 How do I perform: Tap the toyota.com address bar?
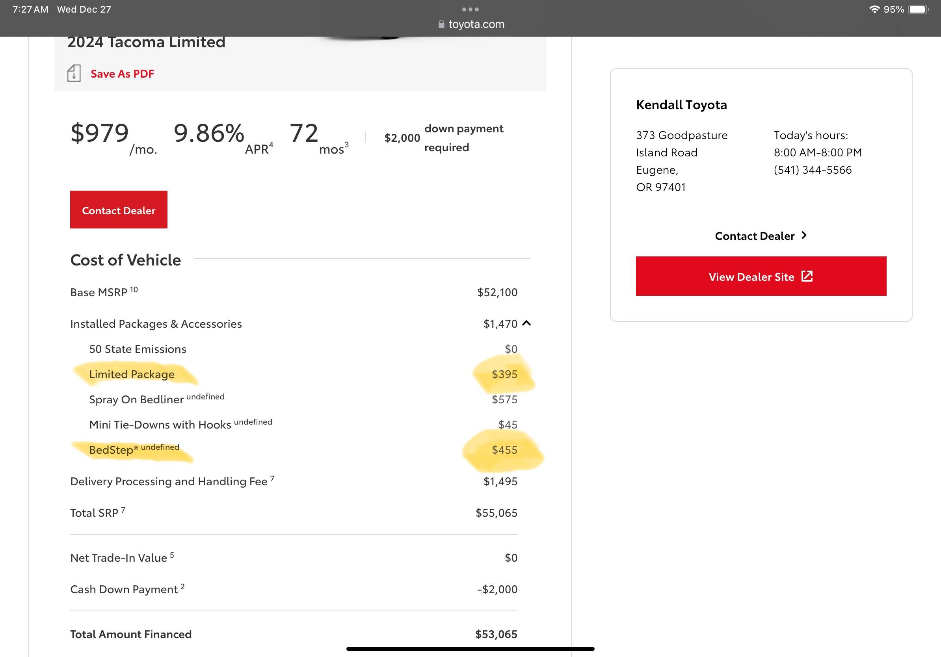pos(470,24)
